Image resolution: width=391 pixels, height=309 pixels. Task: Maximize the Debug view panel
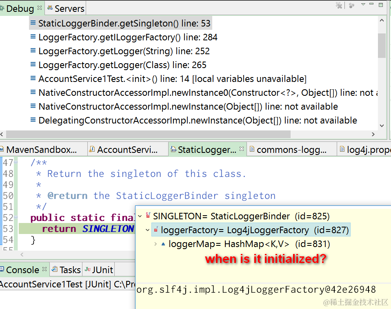point(381,5)
